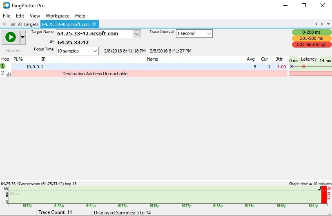332x216 pixels.
Task: Open the View menu
Action: pos(35,16)
